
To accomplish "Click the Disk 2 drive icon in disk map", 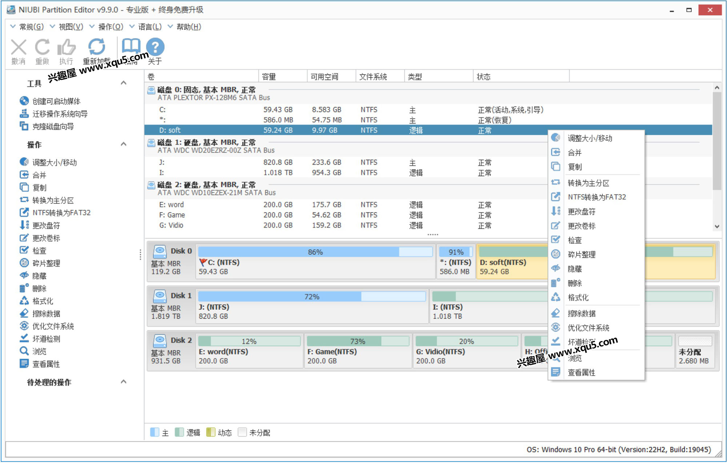I will point(160,341).
